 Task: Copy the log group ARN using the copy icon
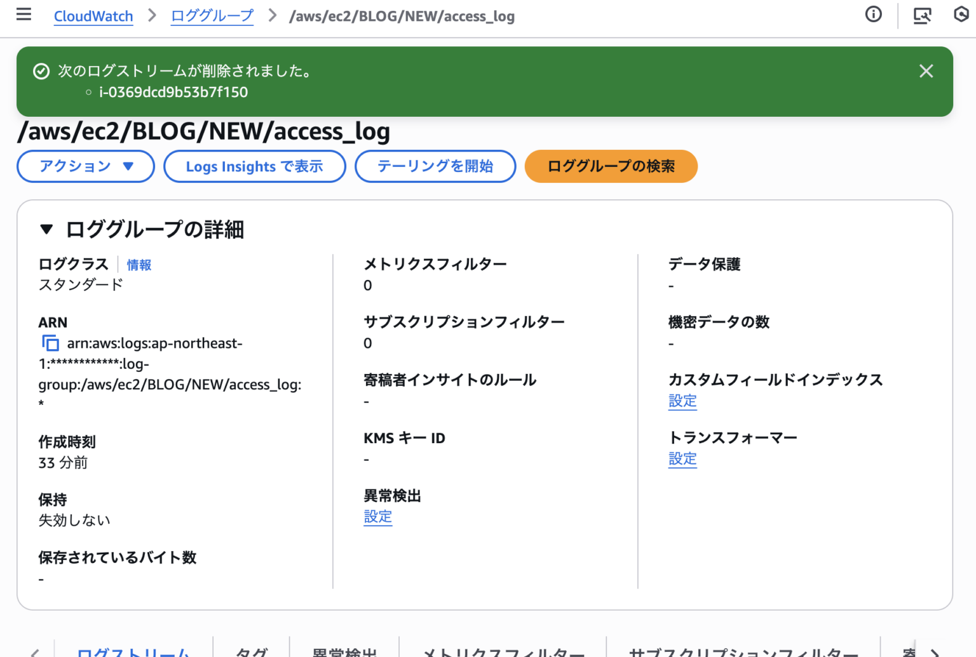tap(49, 342)
